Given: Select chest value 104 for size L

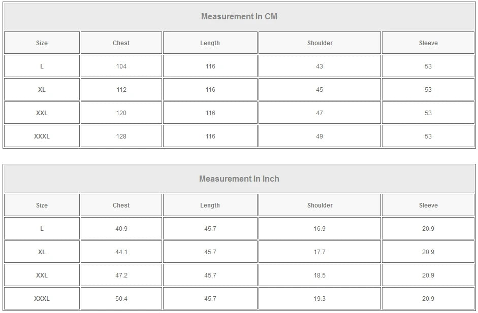Looking at the screenshot, I should [121, 66].
